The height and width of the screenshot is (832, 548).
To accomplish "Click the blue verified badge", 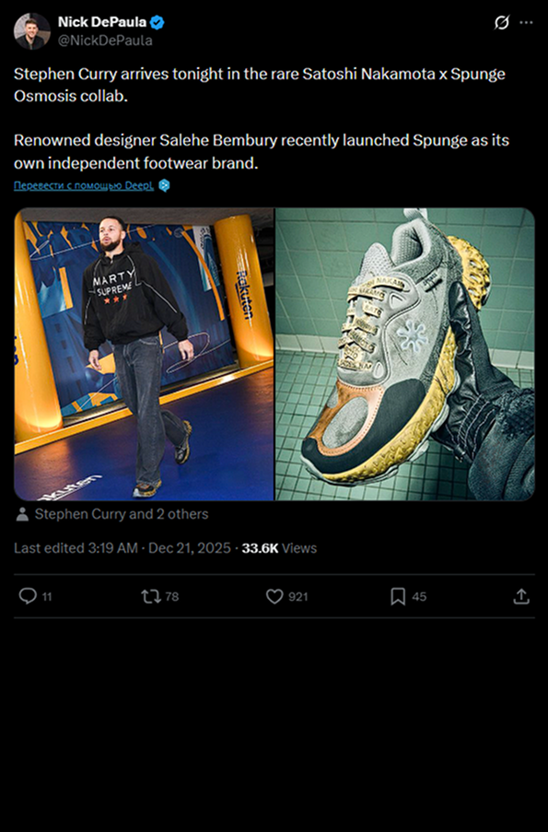I will [x=157, y=22].
